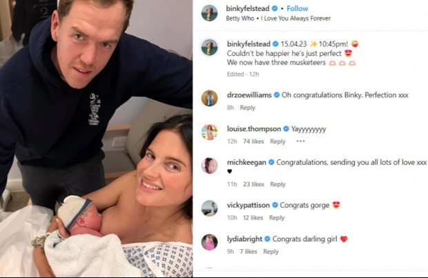Click verified badge beside binkyfelstead header name
The height and width of the screenshot is (278, 428).
pos(275,8)
